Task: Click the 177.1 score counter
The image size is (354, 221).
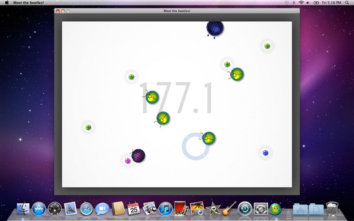Action: pyautogui.click(x=176, y=98)
